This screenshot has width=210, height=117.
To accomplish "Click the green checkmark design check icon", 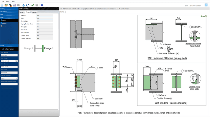I will (33, 5).
